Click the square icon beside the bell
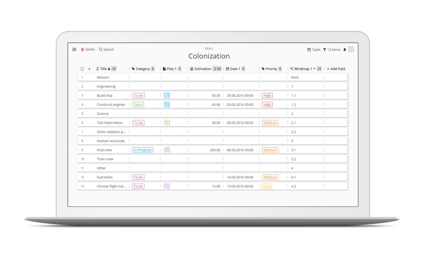This screenshot has height=258, width=423. coord(351,49)
